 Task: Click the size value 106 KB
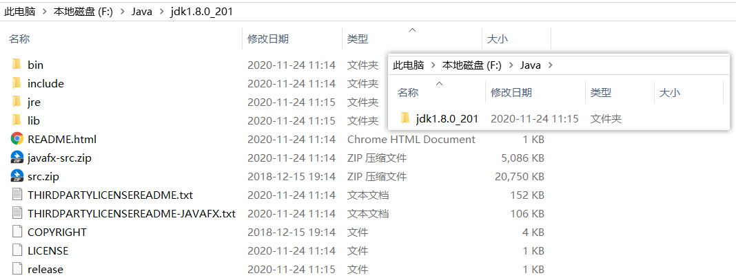point(527,213)
